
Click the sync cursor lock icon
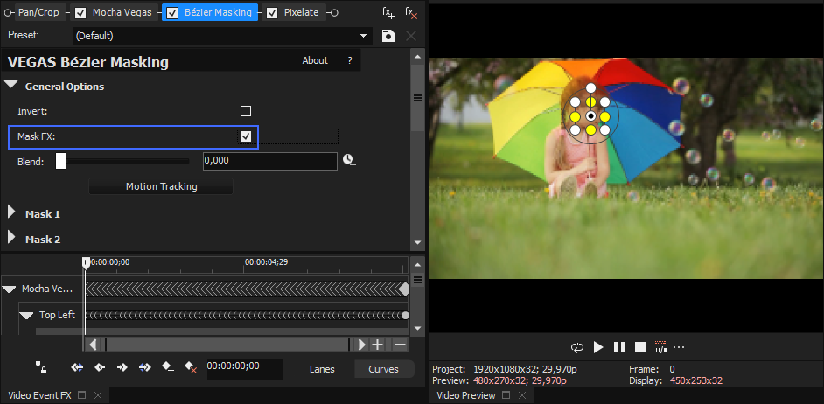[40, 368]
